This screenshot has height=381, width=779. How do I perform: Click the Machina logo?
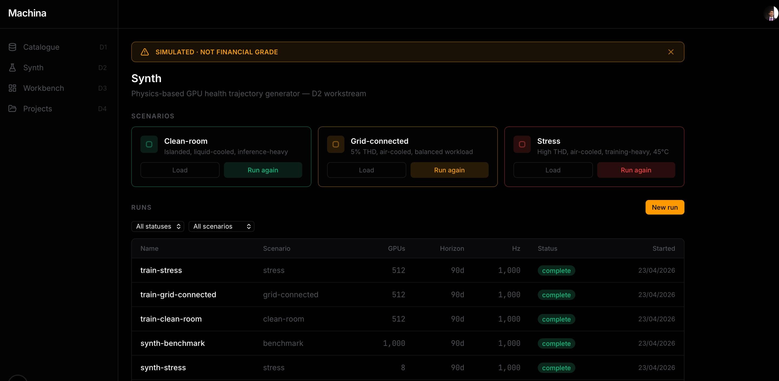point(27,13)
